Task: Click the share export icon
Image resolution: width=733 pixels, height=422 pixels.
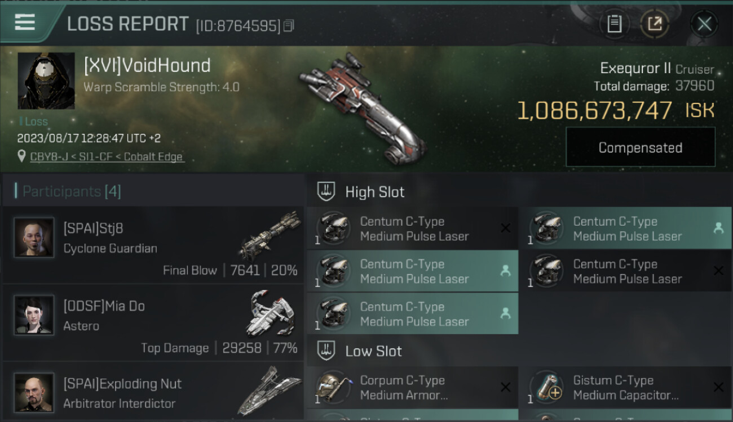Action: tap(655, 24)
